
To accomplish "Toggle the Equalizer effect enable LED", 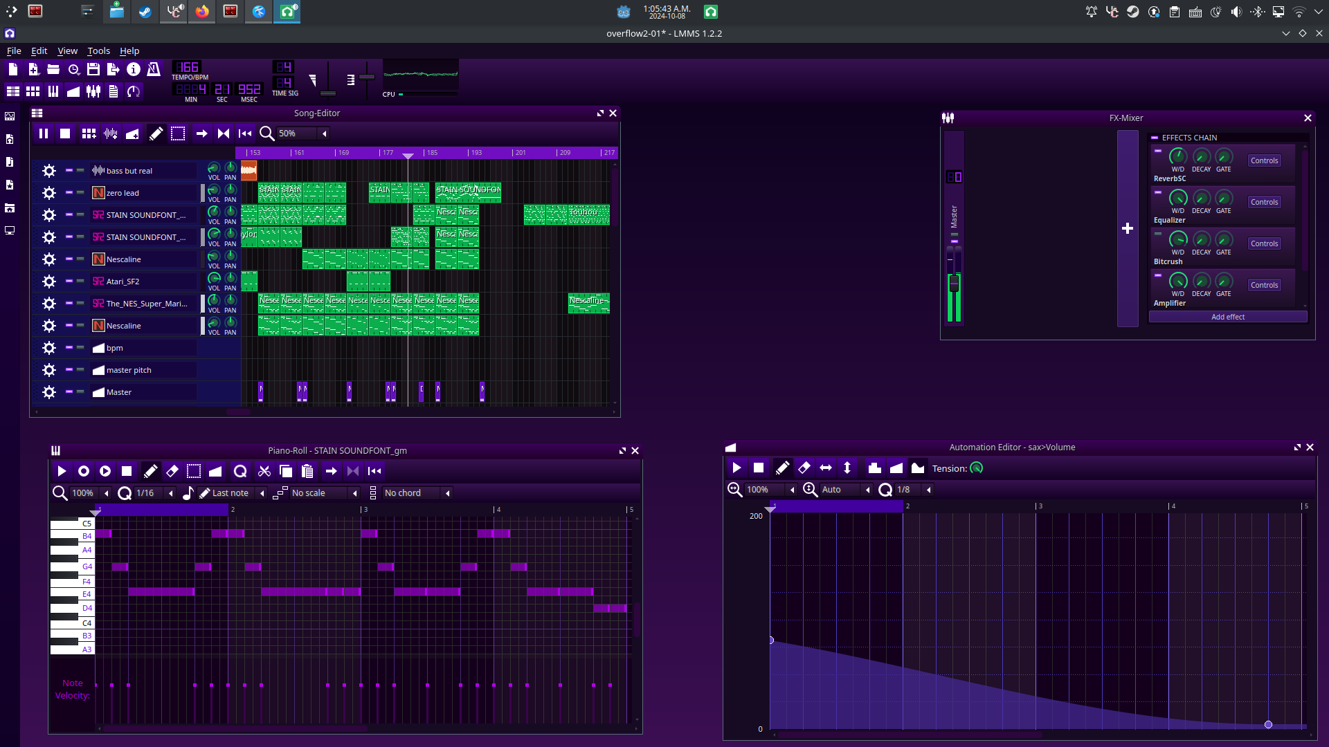I will [1157, 192].
